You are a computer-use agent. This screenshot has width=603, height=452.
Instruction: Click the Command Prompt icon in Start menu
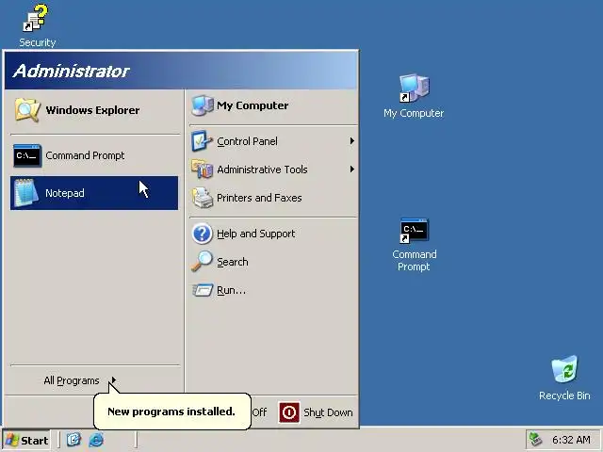(x=27, y=155)
